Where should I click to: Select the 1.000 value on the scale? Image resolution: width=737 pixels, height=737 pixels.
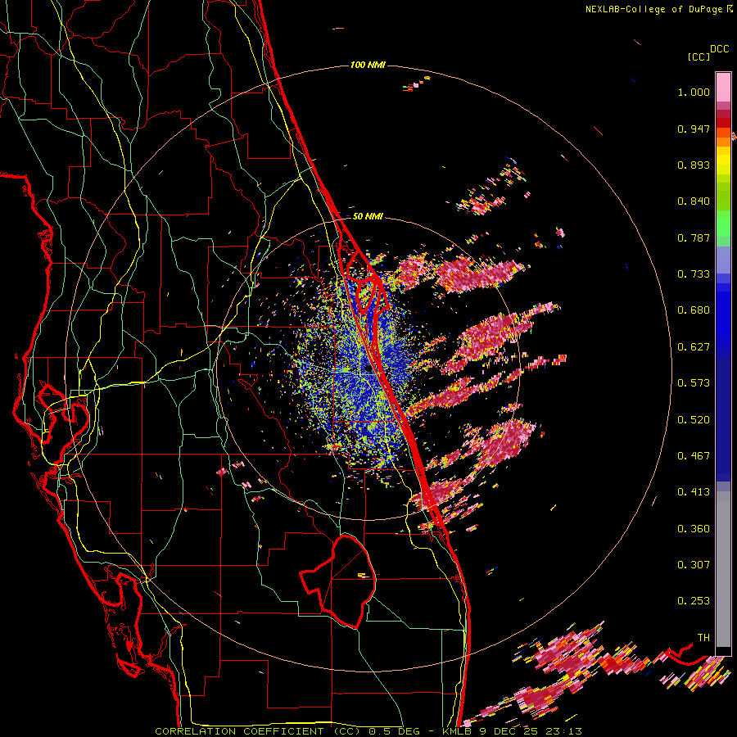(694, 92)
